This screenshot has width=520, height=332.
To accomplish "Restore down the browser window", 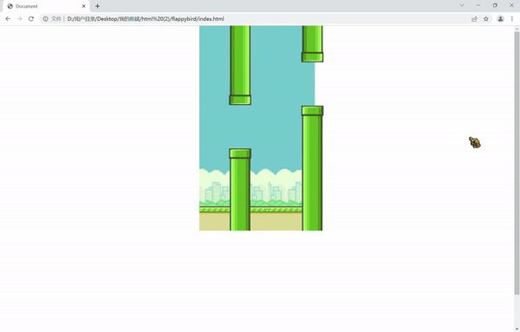I will coord(495,5).
